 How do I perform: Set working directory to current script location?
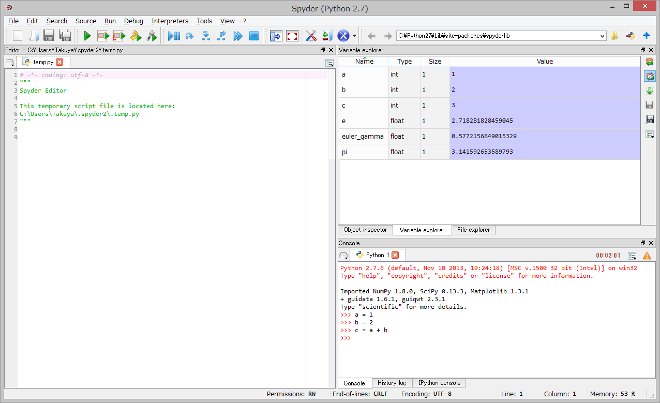(630, 36)
